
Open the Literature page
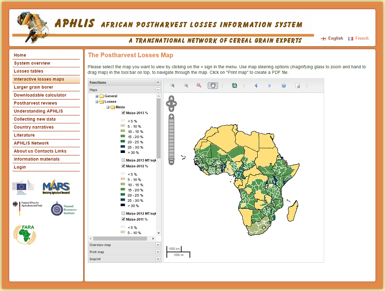coord(46,135)
